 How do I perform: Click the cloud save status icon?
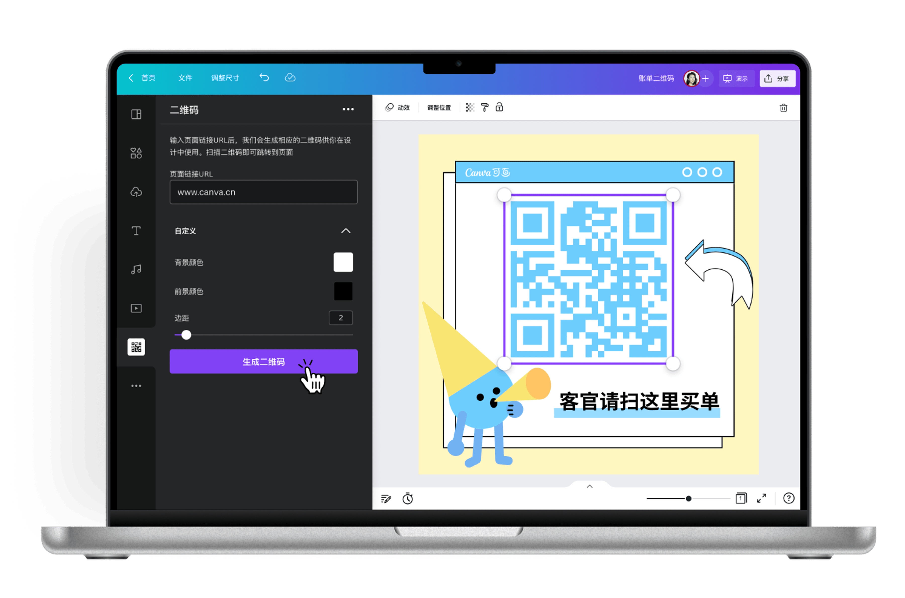tap(290, 78)
